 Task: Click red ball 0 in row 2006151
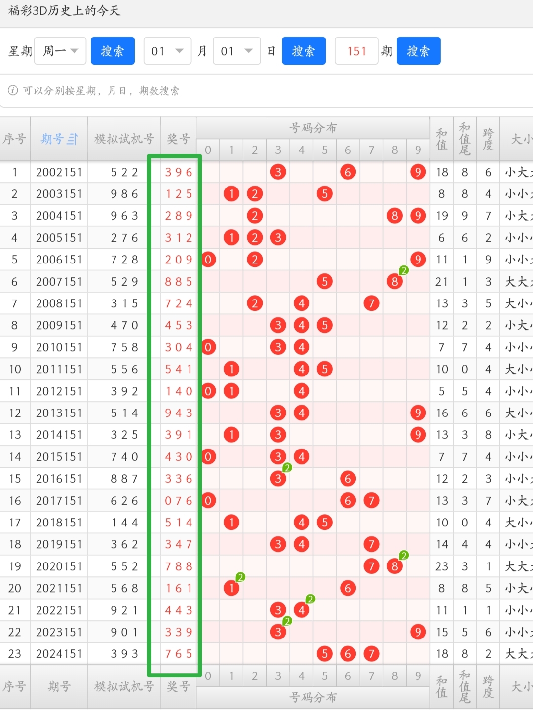[208, 260]
